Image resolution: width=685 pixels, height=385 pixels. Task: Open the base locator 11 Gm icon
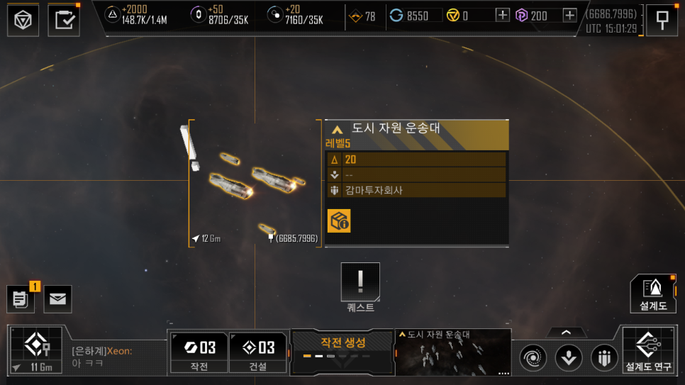tap(36, 350)
